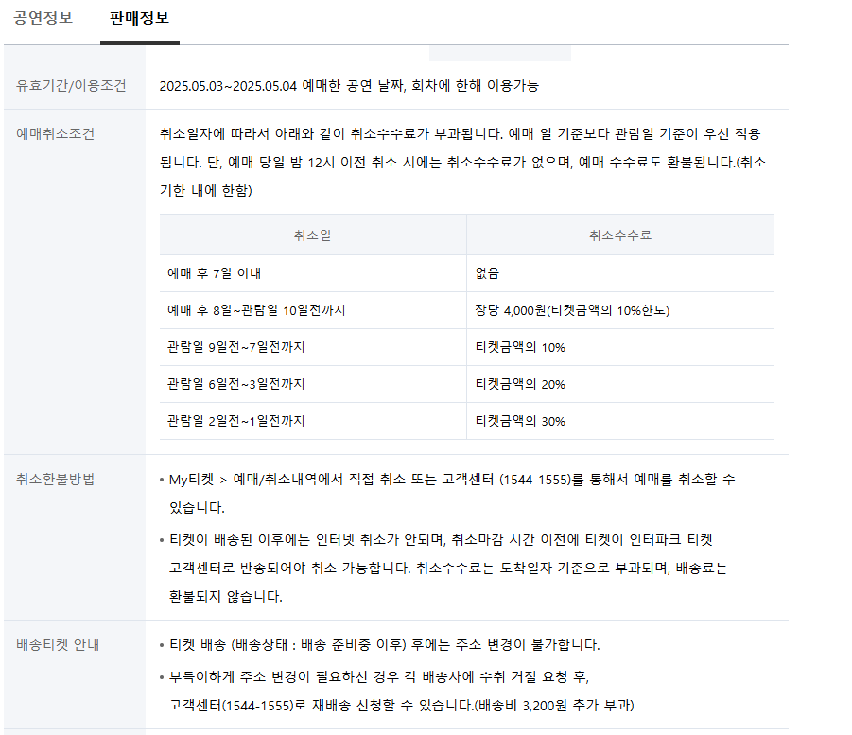852x735 pixels.
Task: Click the validity period text 2025.05.03~2025.05.04
Action: [228, 86]
